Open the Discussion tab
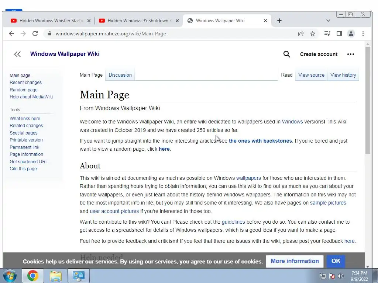Screen dimensions: 378x283 click(120, 75)
